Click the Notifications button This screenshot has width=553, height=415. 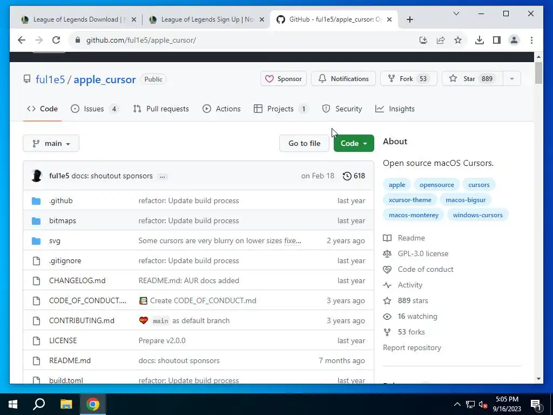[343, 79]
